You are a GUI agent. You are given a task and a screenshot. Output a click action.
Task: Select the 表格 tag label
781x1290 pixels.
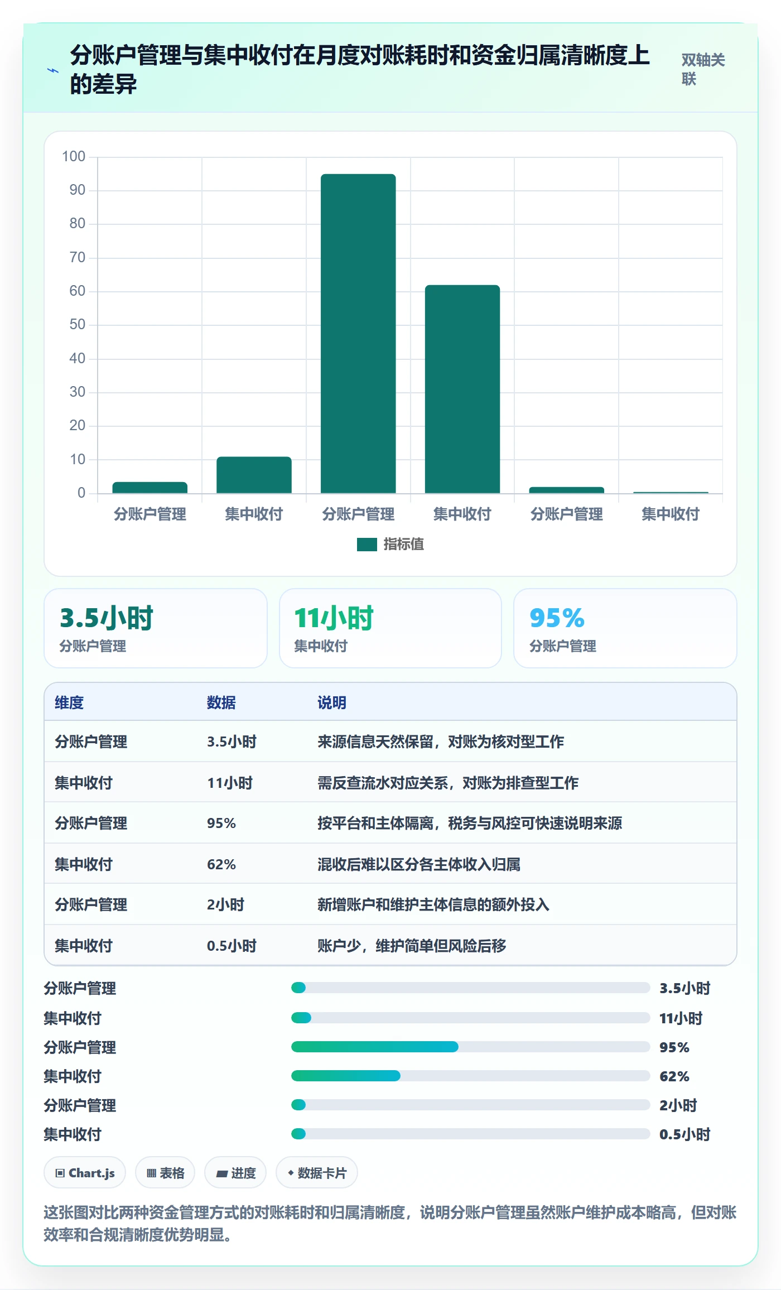[x=172, y=1173]
